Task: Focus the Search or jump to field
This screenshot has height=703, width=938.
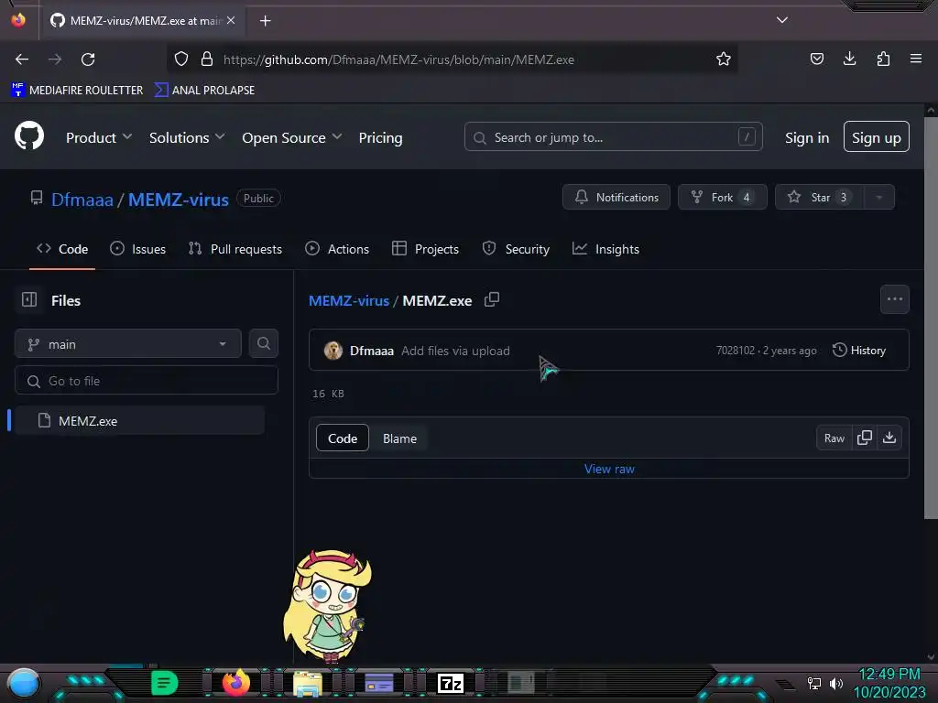Action: tap(613, 137)
